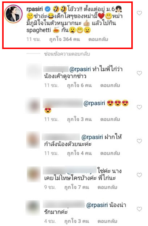Show who liked the reply with 6 likes
This screenshot has height=226, width=148.
[x=79, y=85]
